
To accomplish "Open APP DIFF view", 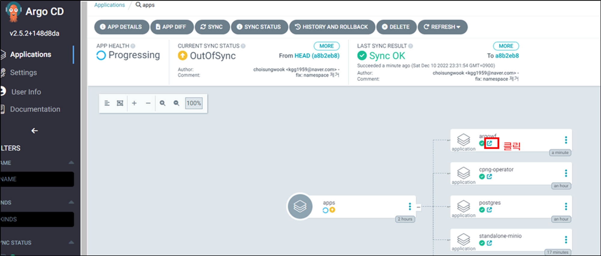I will tap(172, 27).
